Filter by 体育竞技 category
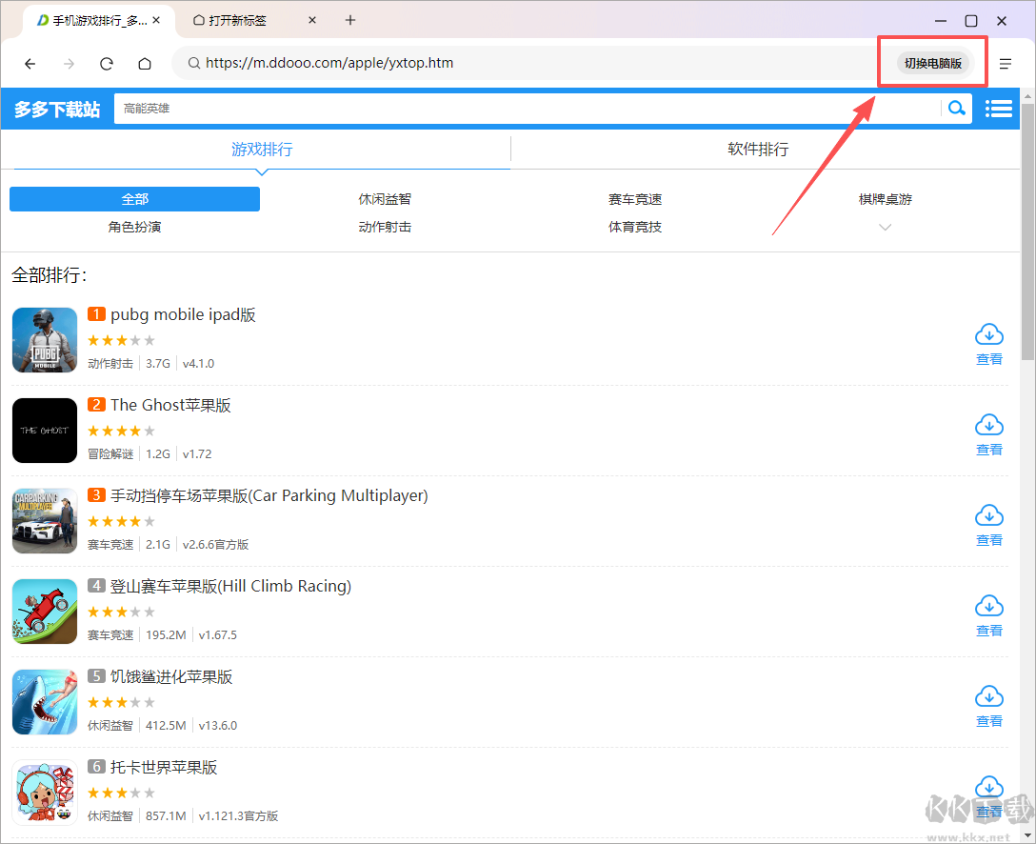This screenshot has width=1036, height=844. coord(635,227)
